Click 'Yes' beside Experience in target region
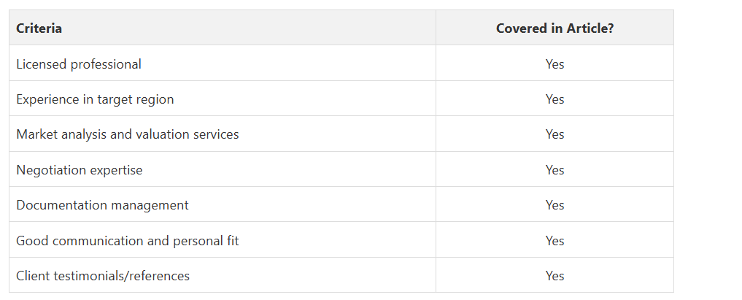 [x=554, y=99]
